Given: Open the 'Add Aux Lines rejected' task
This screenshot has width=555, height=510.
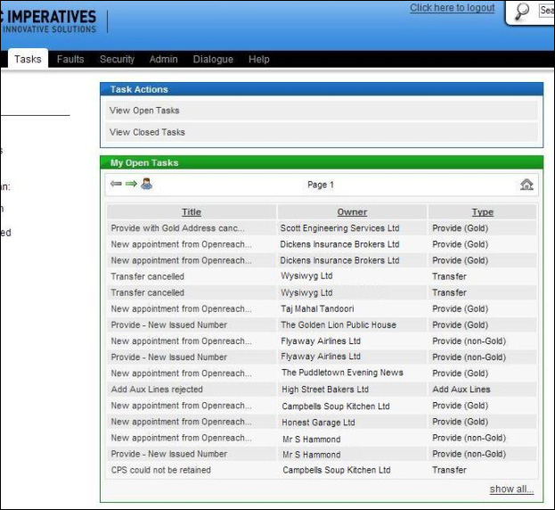Looking at the screenshot, I should pos(157,390).
